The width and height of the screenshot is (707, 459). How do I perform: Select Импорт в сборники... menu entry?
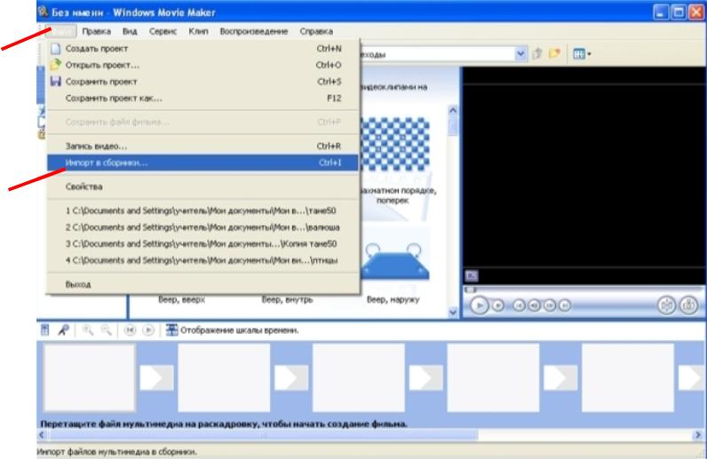click(203, 162)
